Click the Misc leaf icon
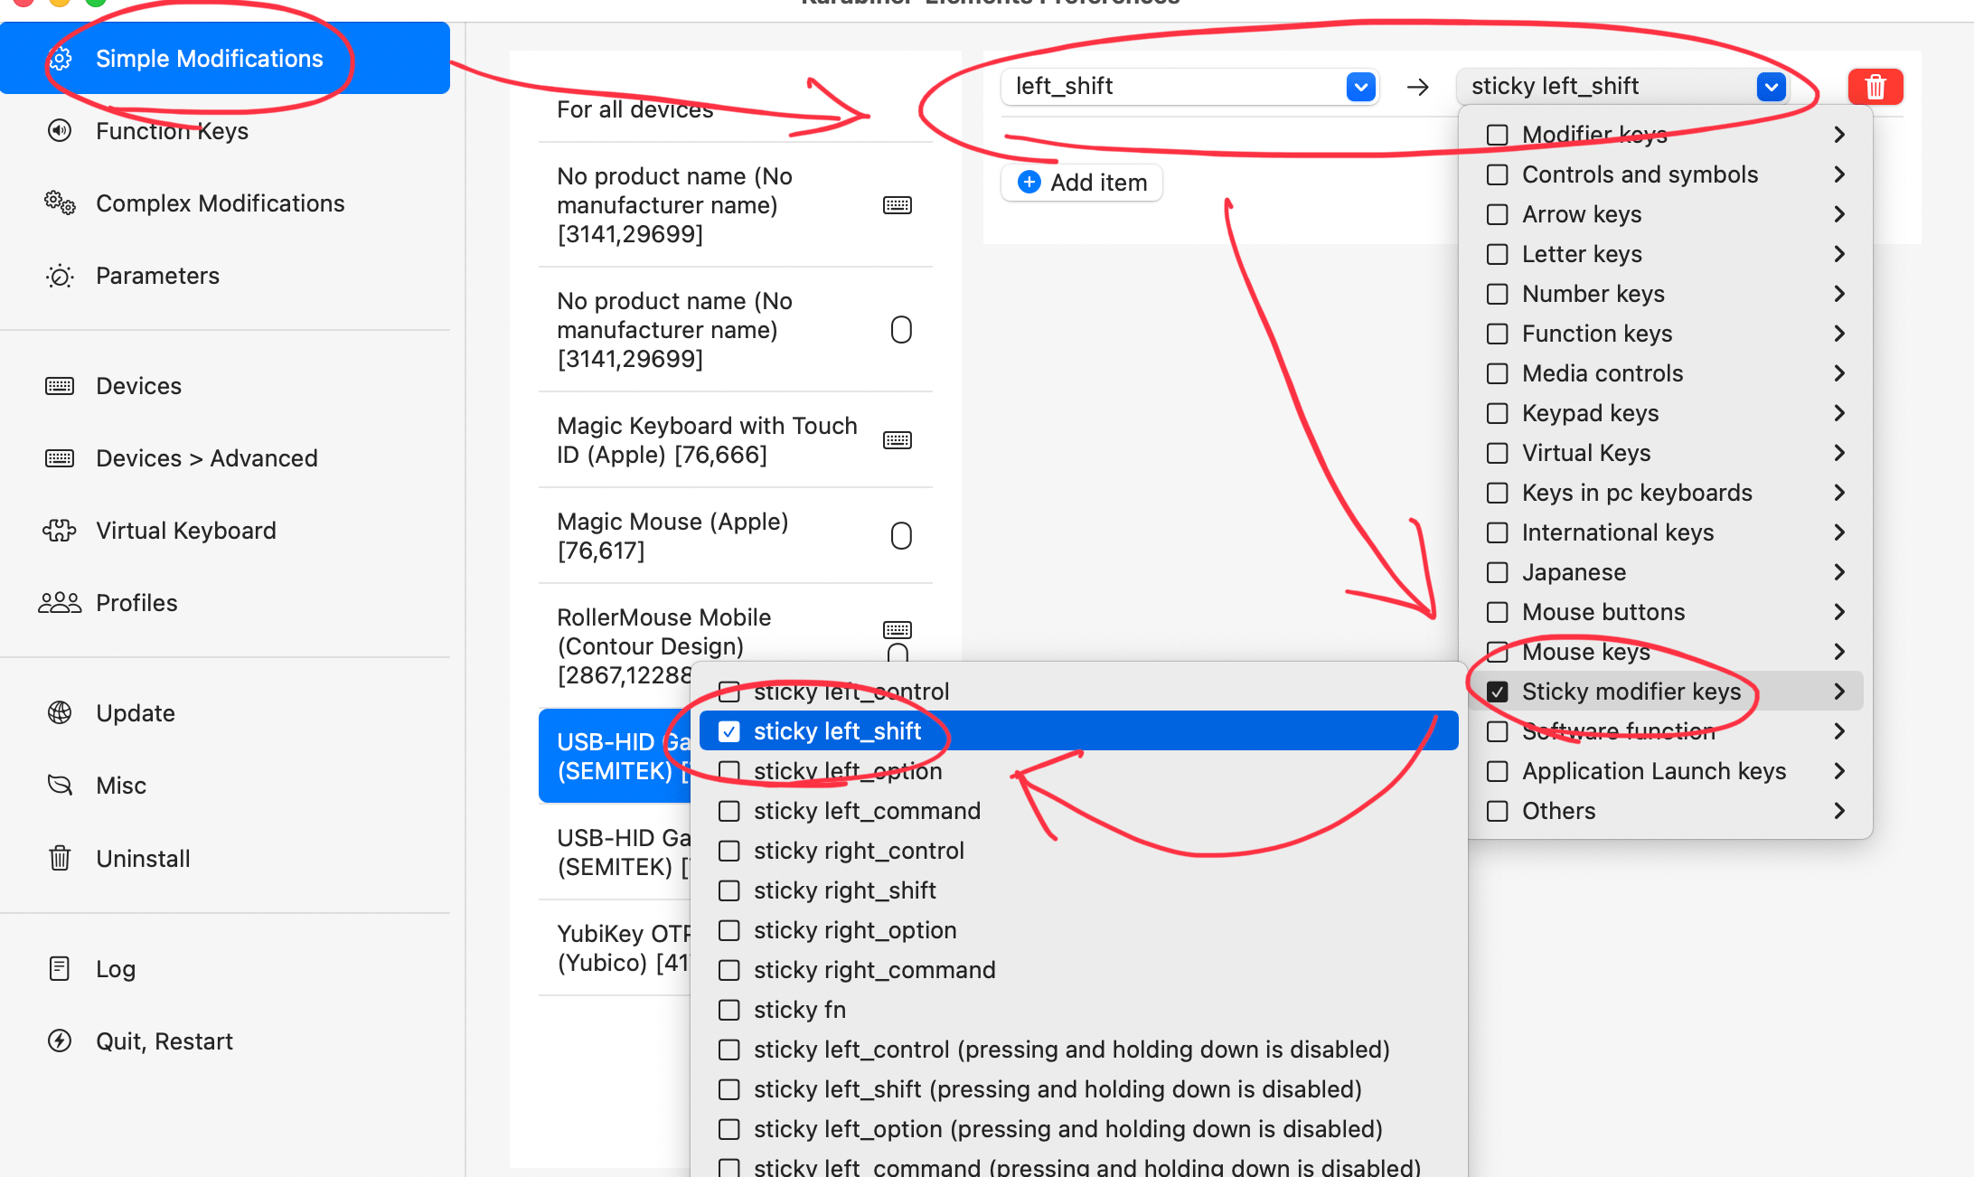Screen dimensions: 1974x1177 (x=60, y=786)
